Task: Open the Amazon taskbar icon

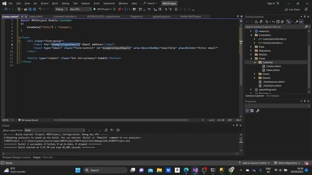Action: tap(177, 170)
